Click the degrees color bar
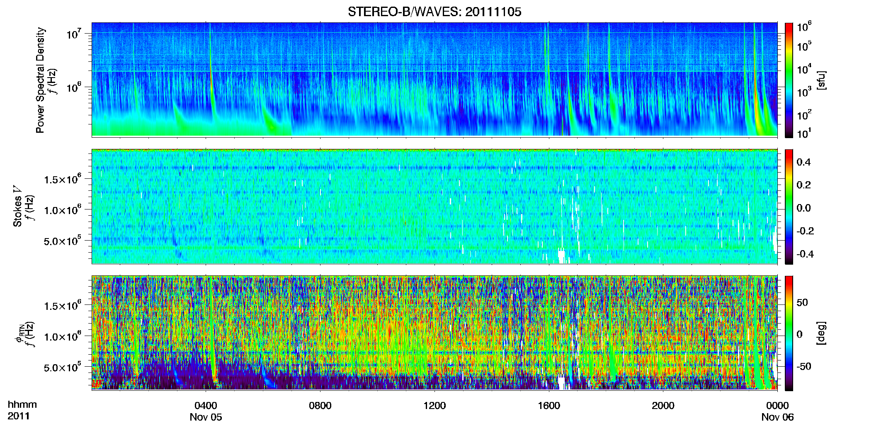The width and height of the screenshot is (869, 448). [x=789, y=333]
